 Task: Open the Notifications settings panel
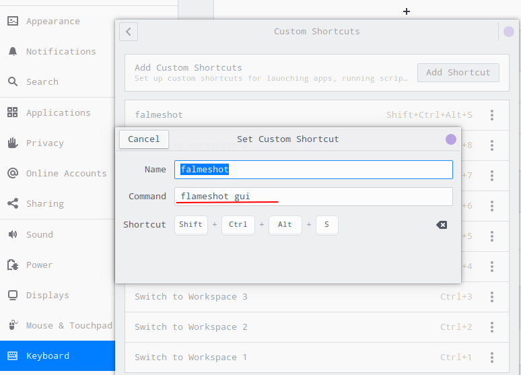click(x=61, y=51)
